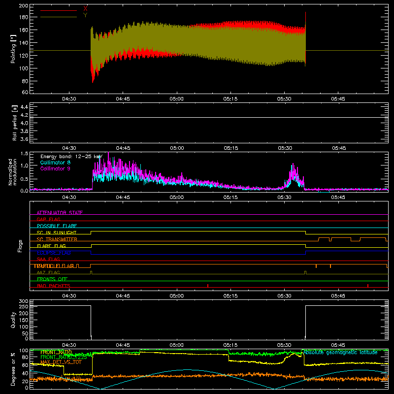The height and width of the screenshot is (394, 394).
Task: Click the 'Absolute geomagnetic latitude' label
Action: click(340, 352)
